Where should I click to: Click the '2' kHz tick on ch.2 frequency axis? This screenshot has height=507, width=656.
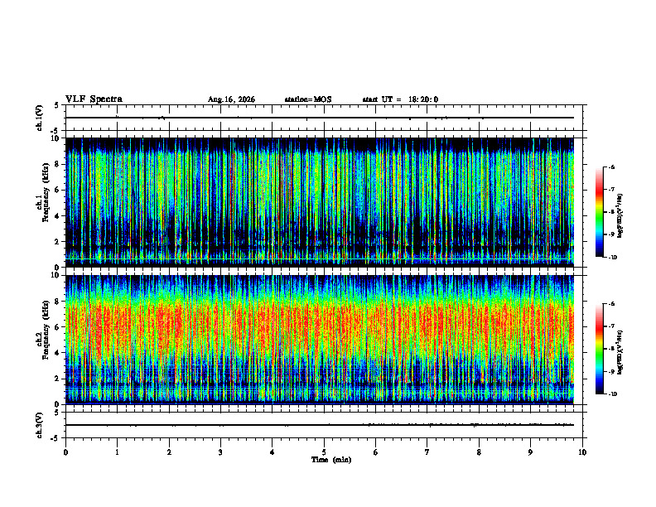click(x=58, y=379)
